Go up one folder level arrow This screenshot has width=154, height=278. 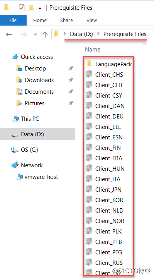click(x=45, y=34)
